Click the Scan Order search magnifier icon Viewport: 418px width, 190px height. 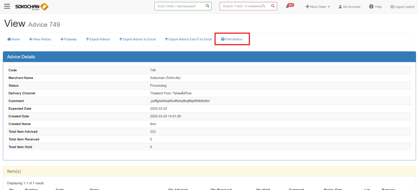[207, 6]
